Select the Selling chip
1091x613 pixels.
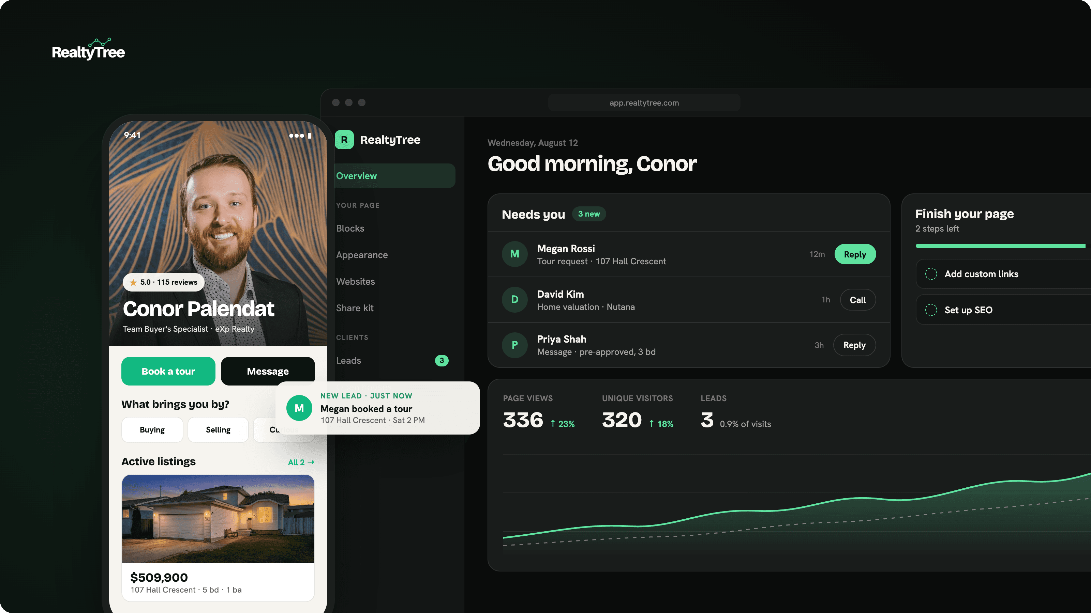click(x=218, y=429)
